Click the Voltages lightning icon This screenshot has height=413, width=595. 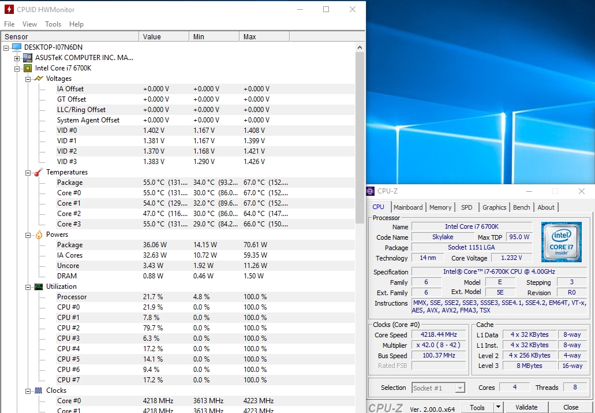click(39, 79)
